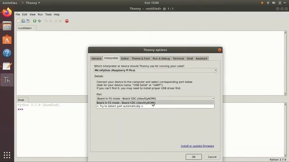Screen dimensions: 289x162
Task: Click Python 3.7.9 in the status bar
Action: coord(278,160)
